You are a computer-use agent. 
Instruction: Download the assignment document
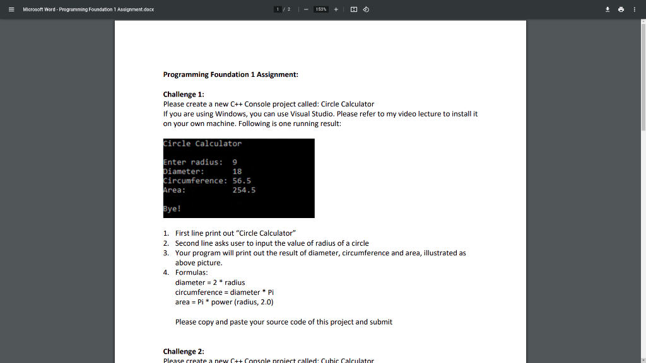(608, 9)
